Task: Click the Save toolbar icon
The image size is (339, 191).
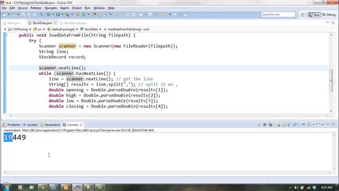Action: 23,14
